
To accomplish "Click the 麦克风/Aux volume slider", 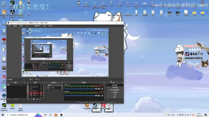I will [81, 89].
